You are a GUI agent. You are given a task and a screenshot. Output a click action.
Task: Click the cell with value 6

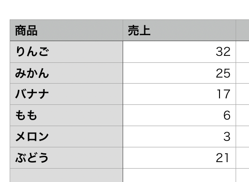click(179, 115)
